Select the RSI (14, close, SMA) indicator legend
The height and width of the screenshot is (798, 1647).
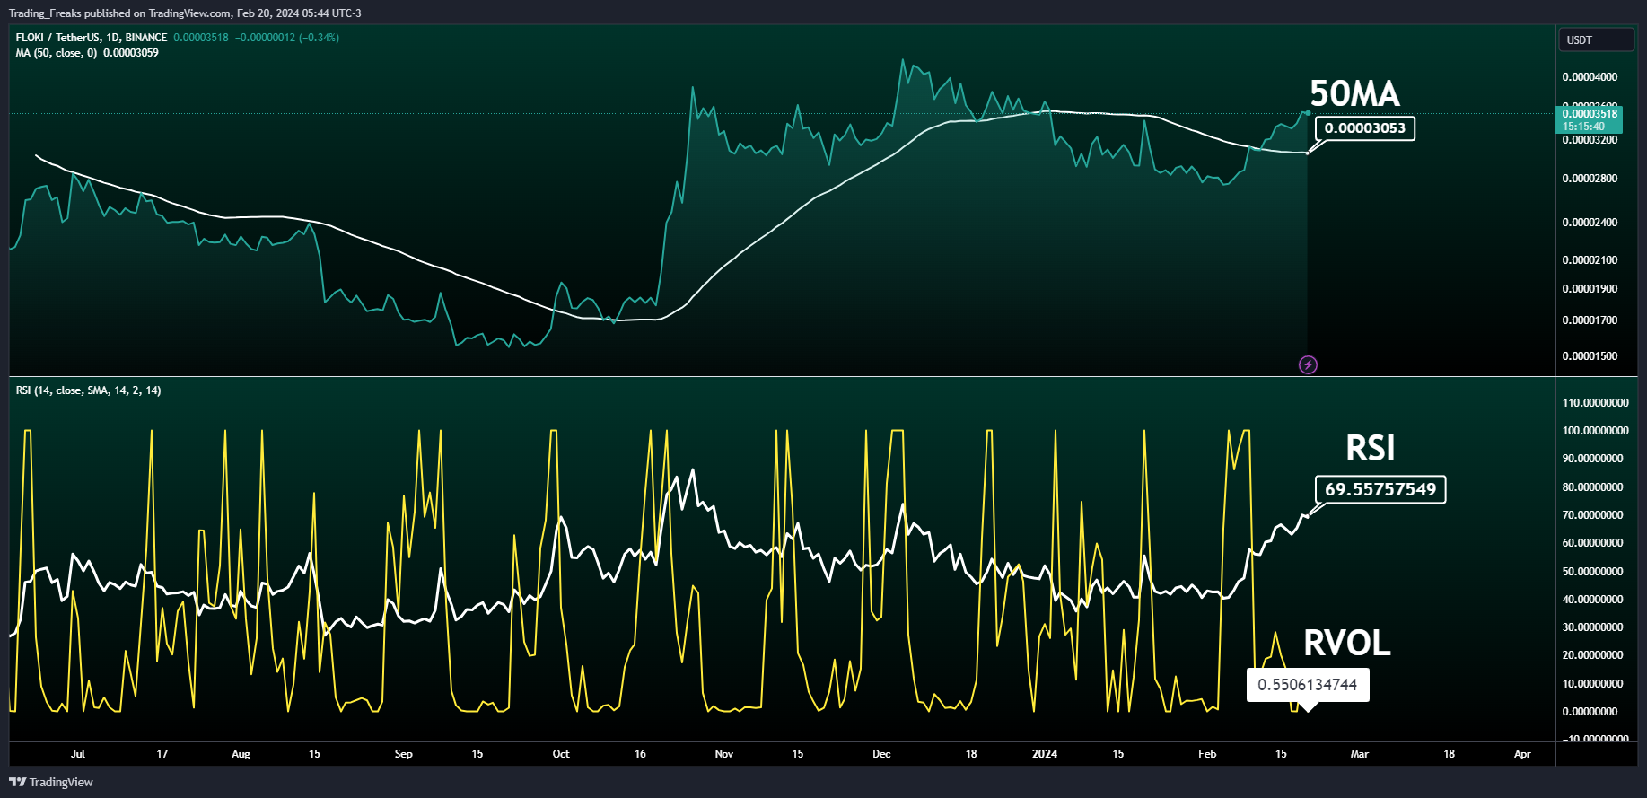coord(88,390)
